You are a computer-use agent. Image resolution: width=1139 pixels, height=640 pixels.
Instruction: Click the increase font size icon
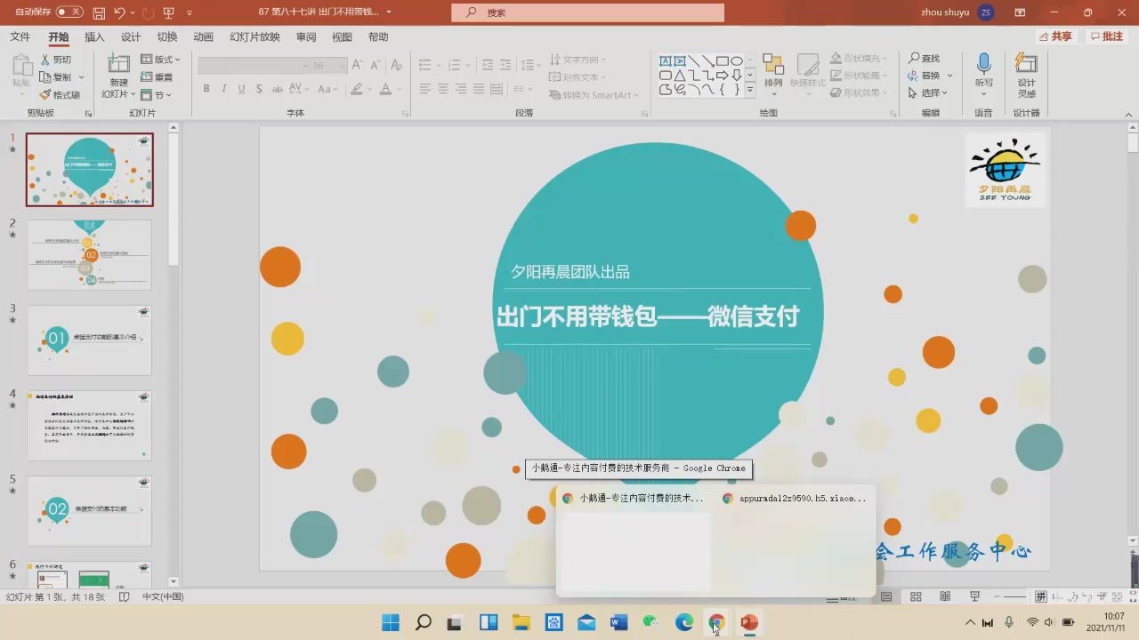tap(357, 66)
